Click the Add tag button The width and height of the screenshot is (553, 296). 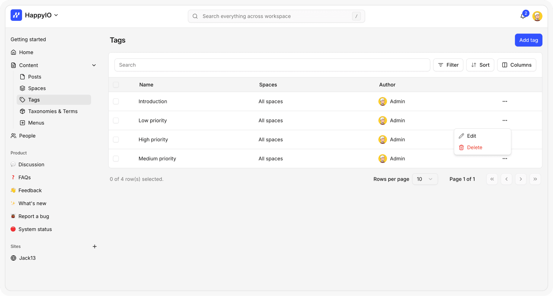(x=528, y=40)
